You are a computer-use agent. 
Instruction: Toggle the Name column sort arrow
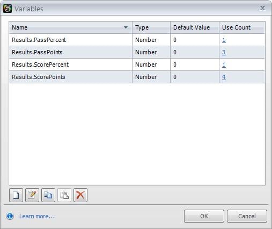pyautogui.click(x=126, y=27)
